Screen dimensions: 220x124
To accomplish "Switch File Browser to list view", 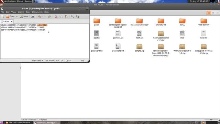I will 213,13.
